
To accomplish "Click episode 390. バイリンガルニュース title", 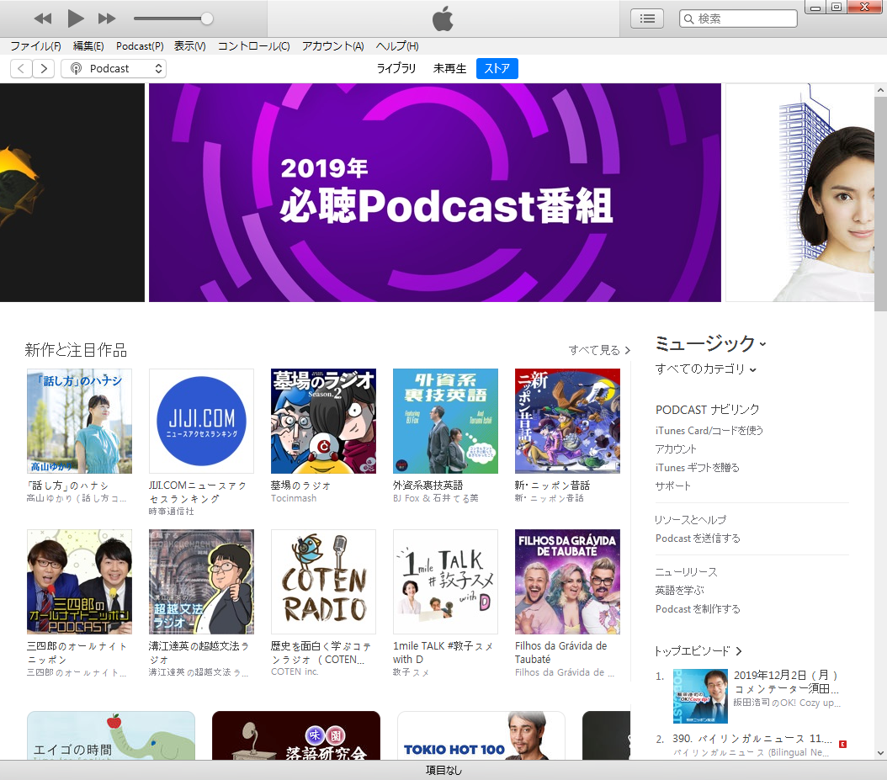I will 752,739.
